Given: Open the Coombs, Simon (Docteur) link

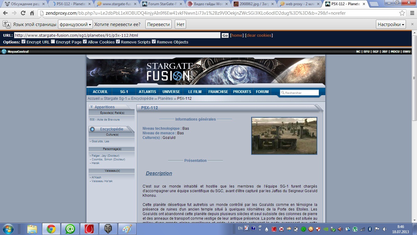Looking at the screenshot, I should click(x=108, y=159).
